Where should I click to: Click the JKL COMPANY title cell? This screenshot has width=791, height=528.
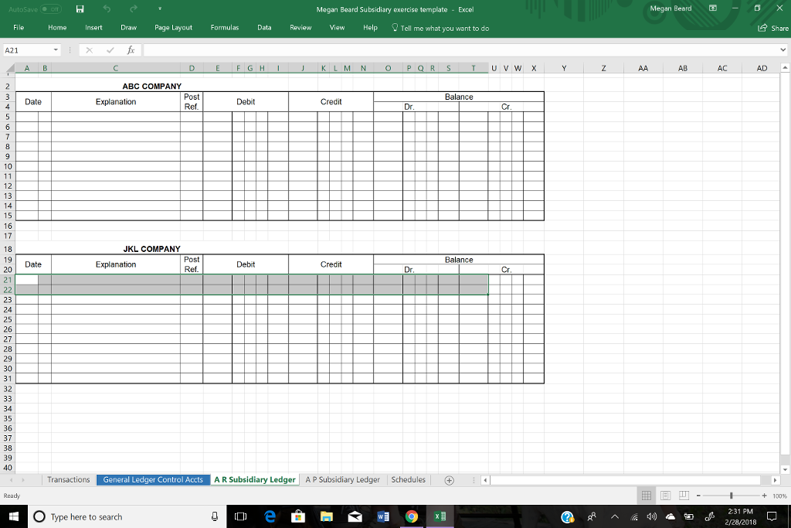(x=152, y=249)
